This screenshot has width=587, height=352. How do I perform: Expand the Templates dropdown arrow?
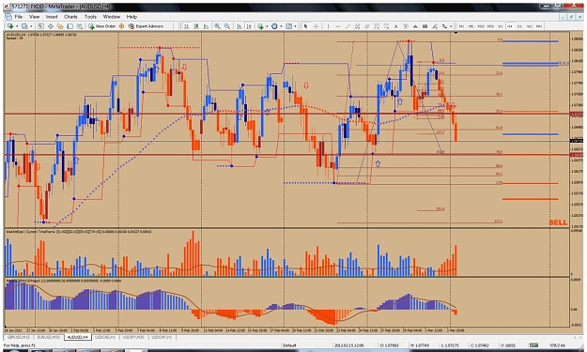pos(295,26)
